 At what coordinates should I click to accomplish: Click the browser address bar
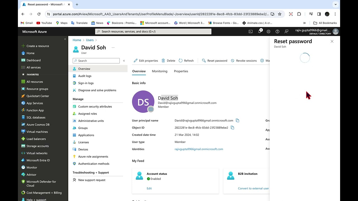161,14
